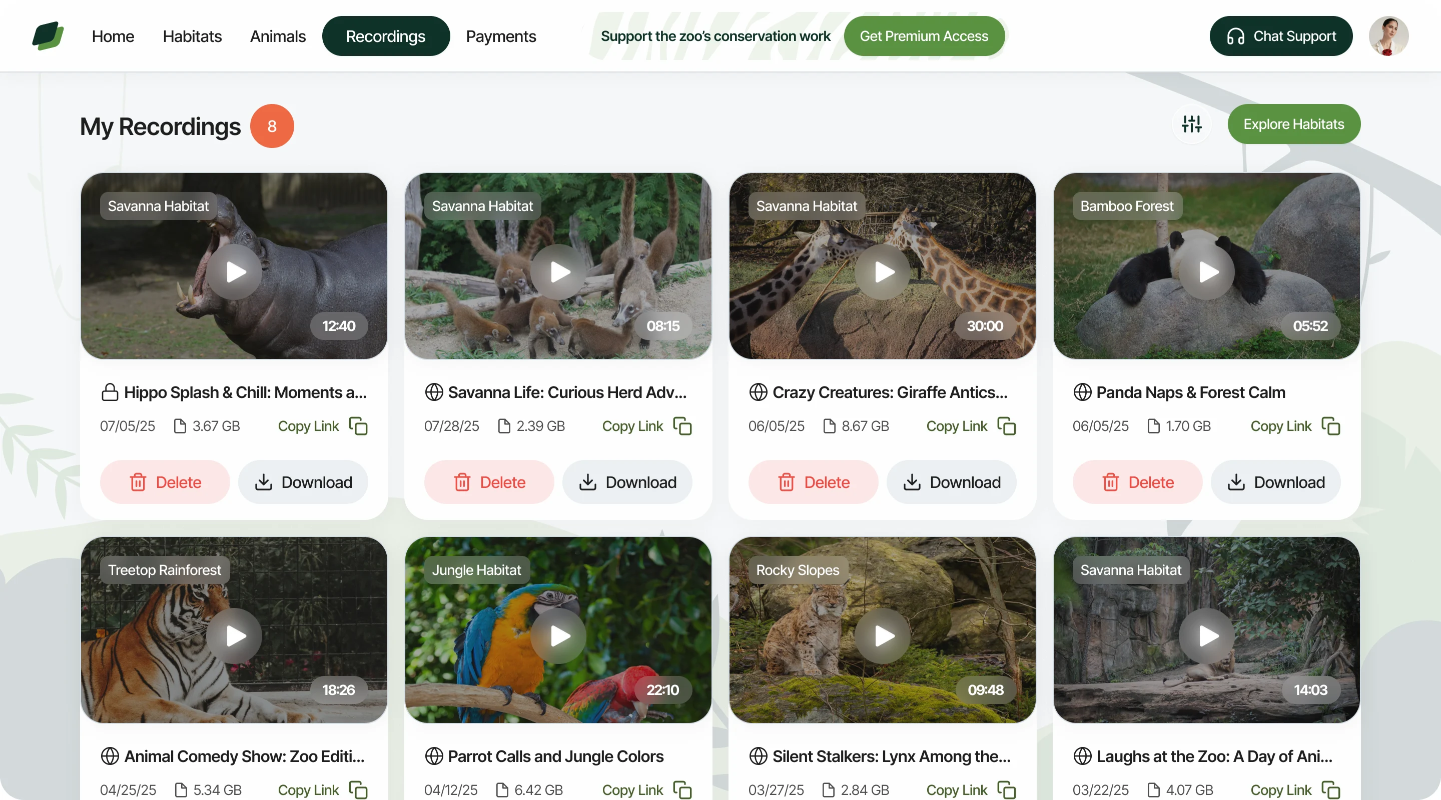Click the Rocky Slopes habitat tag
This screenshot has width=1441, height=800.
coord(797,569)
